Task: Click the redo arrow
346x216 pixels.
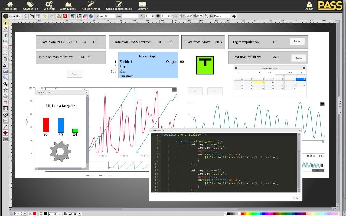Action: tap(52, 16)
